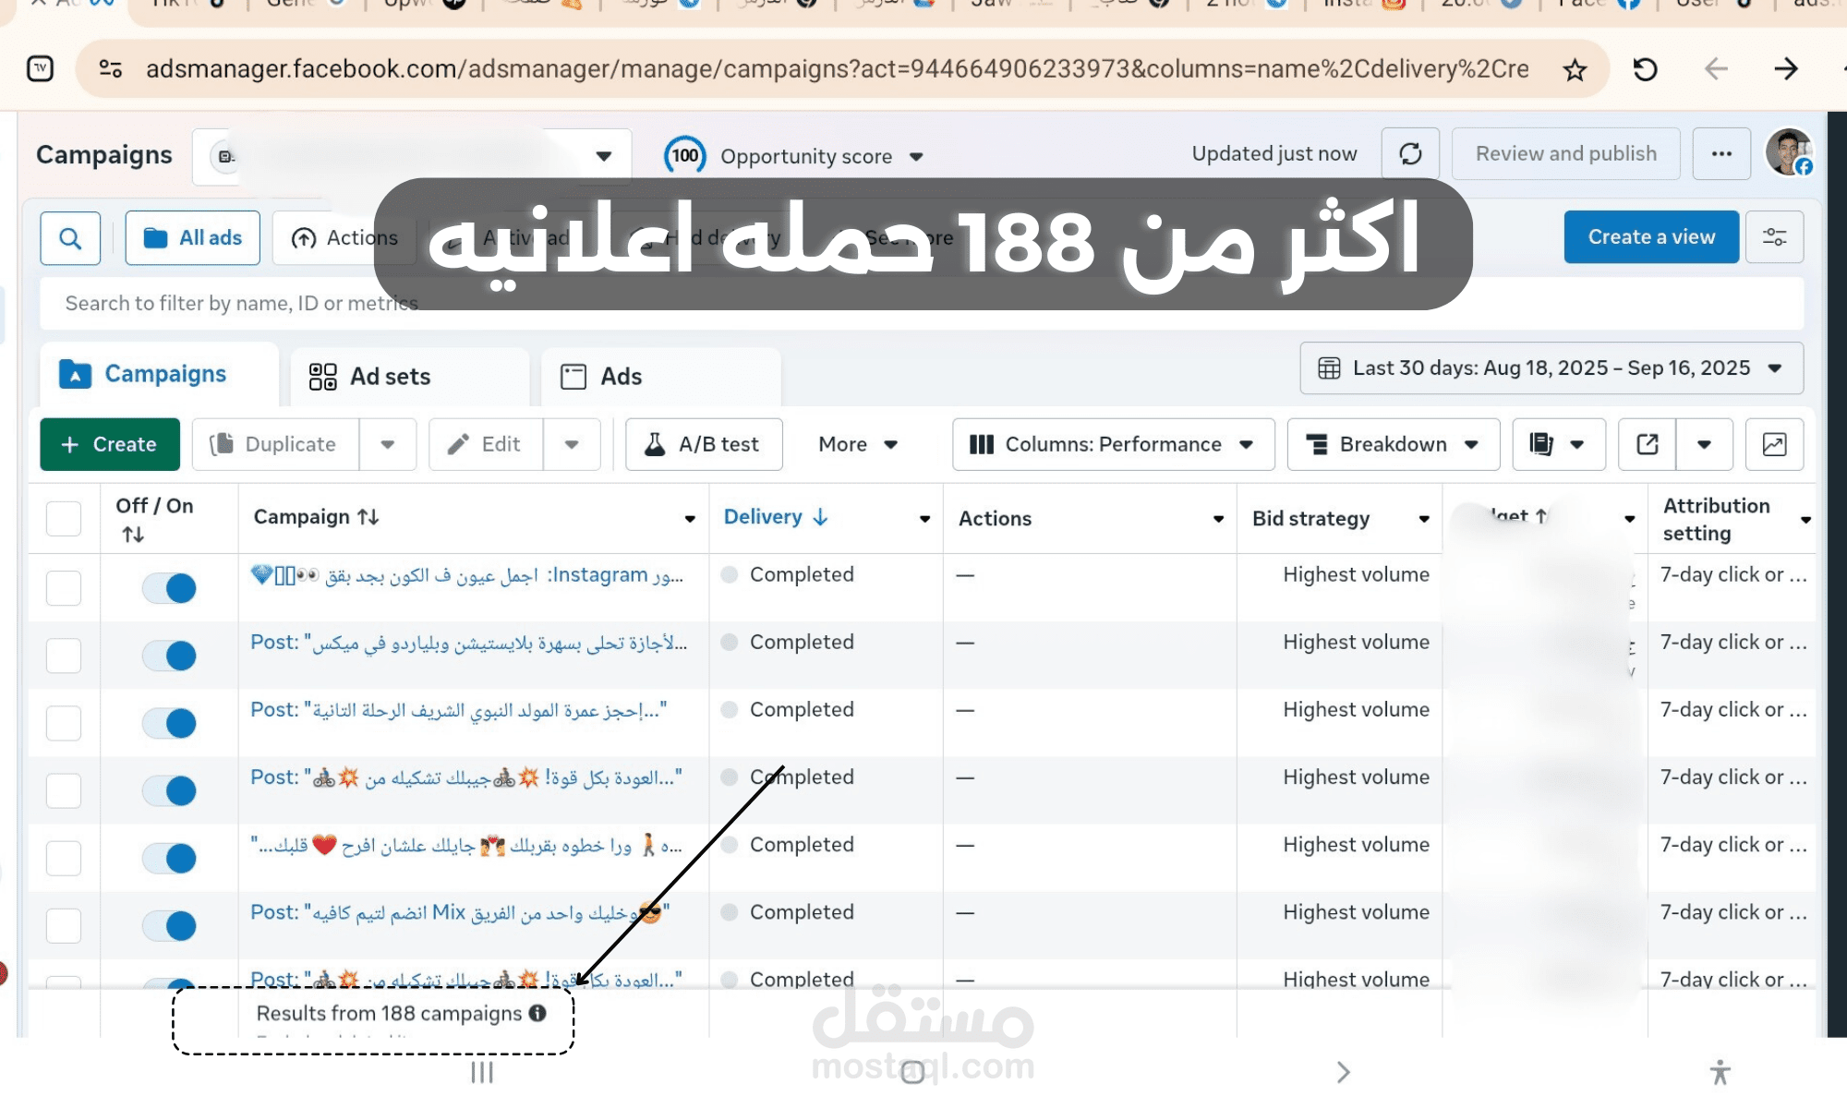This screenshot has height=1108, width=1847.
Task: Click the search magnifier icon button
Action: pos(70,238)
